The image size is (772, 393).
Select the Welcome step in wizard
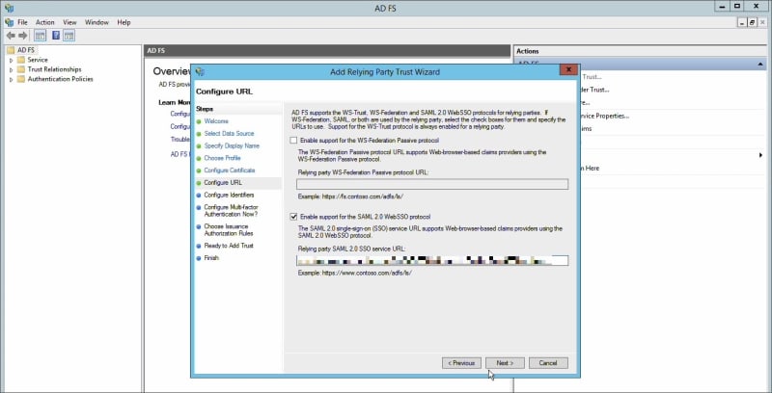(x=216, y=121)
